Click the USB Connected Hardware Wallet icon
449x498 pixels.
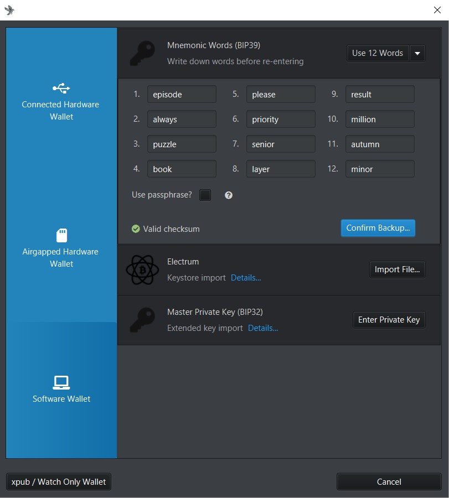[61, 88]
